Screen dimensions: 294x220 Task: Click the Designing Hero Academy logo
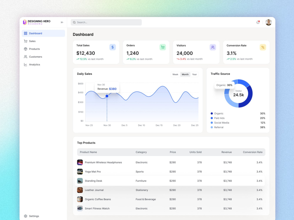coord(37,22)
